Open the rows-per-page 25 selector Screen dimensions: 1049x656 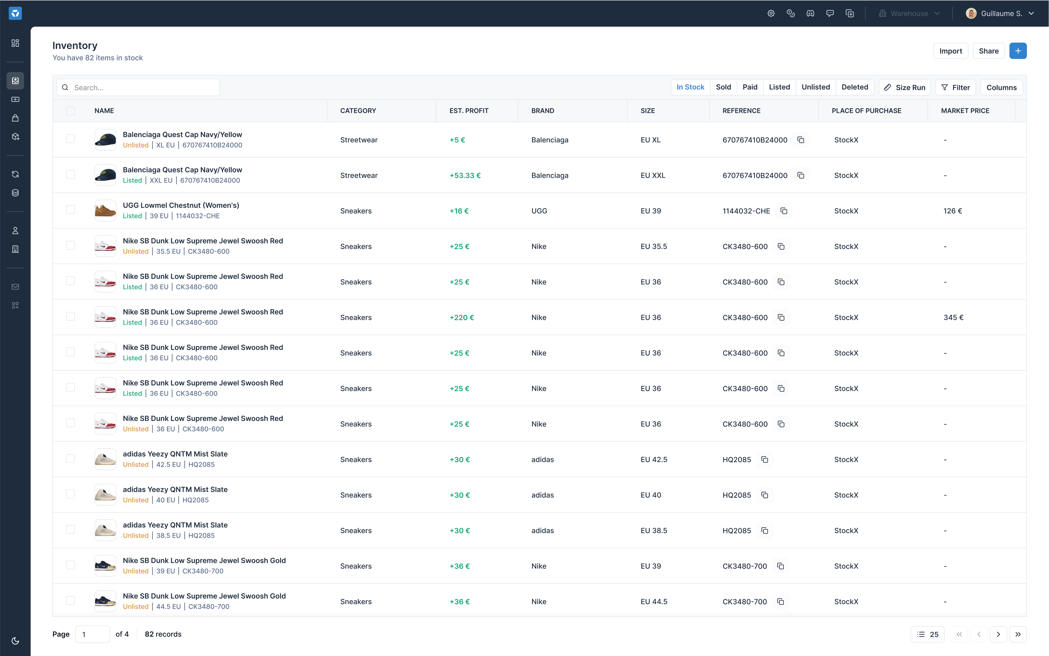tap(927, 634)
